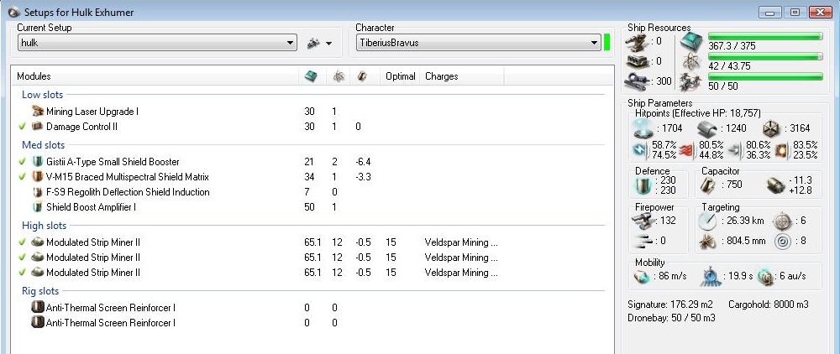The width and height of the screenshot is (840, 354).
Task: Click the capacitor recharge value +12.8
Action: tap(801, 190)
